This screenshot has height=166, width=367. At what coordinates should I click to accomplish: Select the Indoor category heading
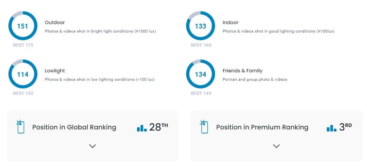[x=231, y=23]
